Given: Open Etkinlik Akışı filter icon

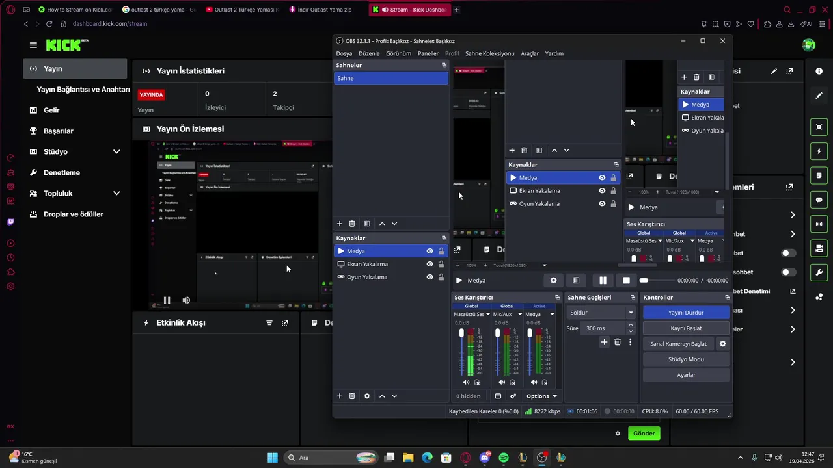Looking at the screenshot, I should tap(269, 323).
